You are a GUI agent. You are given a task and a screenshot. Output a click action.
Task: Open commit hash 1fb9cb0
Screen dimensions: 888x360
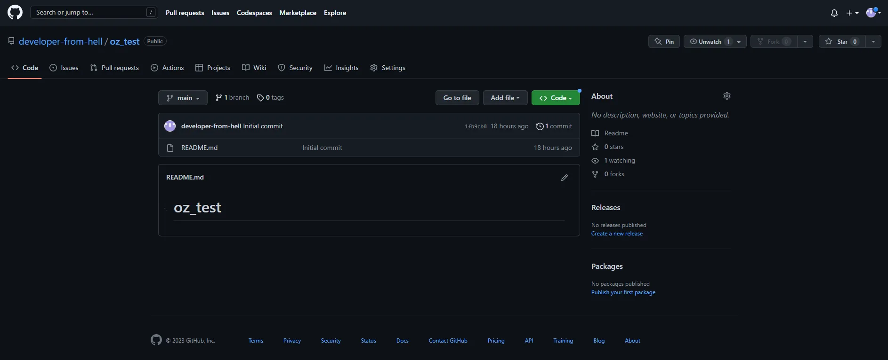[476, 126]
